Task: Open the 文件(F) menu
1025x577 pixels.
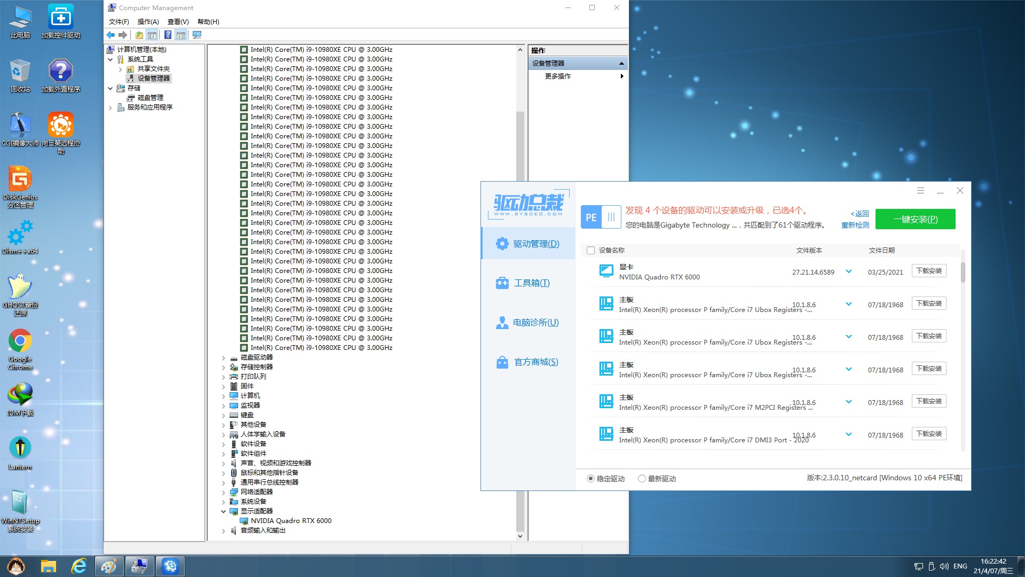Action: click(119, 22)
